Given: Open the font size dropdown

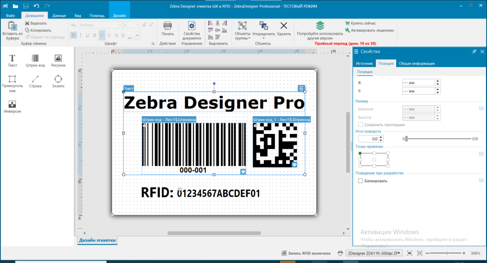Looking at the screenshot, I should (x=137, y=25).
